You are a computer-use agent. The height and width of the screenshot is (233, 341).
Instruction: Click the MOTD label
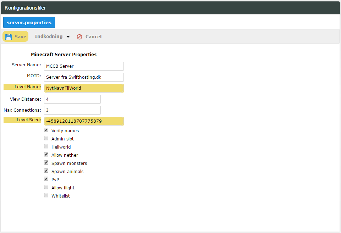34,76
